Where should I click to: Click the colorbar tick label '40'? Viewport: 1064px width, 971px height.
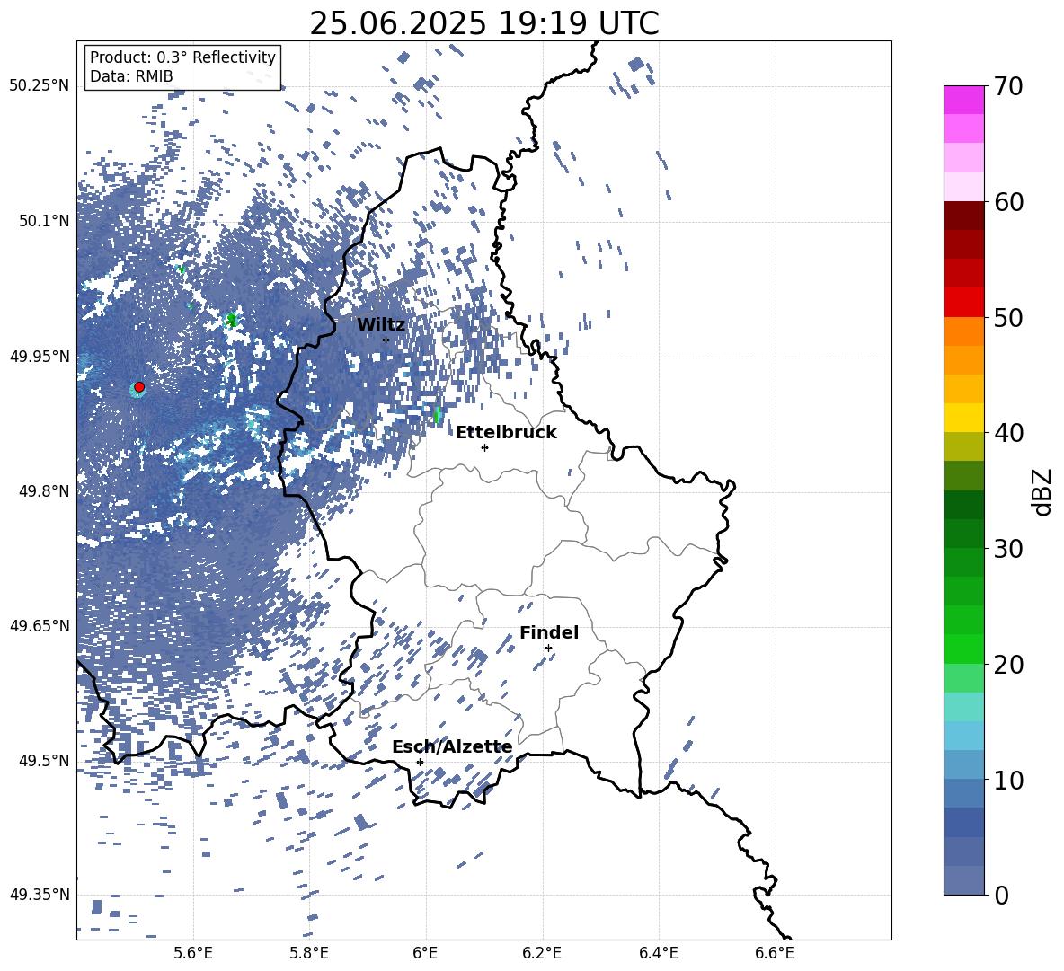1008,433
